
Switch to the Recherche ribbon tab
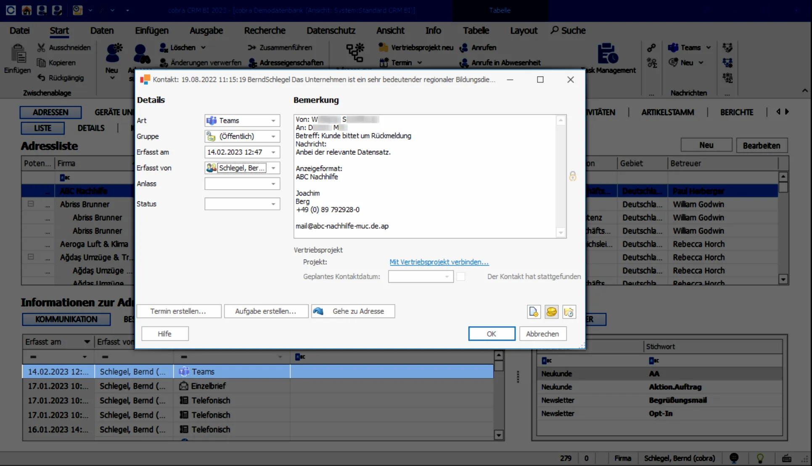coord(264,30)
